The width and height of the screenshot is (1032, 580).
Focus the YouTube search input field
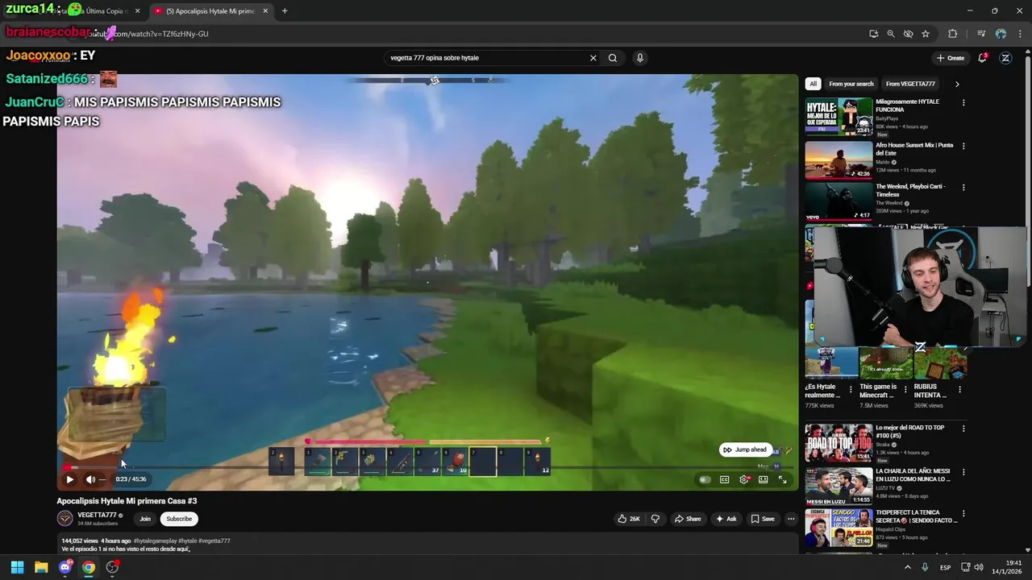pyautogui.click(x=486, y=58)
